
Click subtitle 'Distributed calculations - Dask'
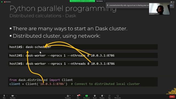pyautogui.click(x=43, y=16)
